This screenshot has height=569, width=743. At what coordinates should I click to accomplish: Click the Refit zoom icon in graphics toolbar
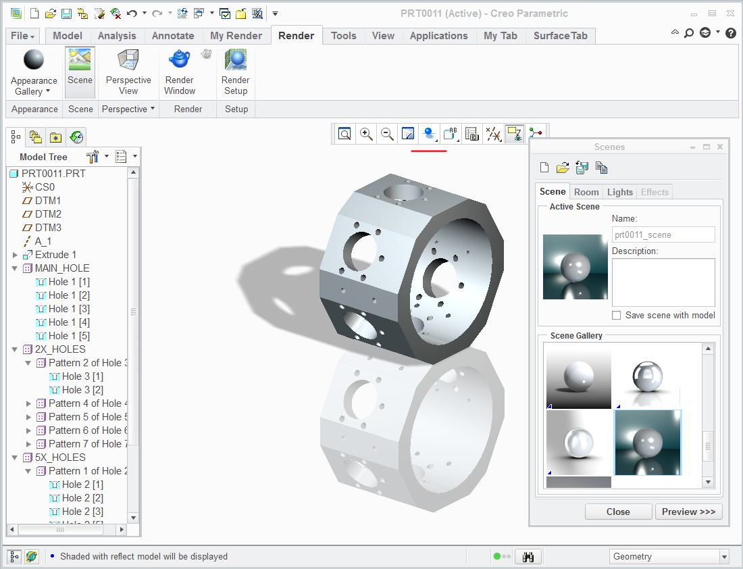(344, 134)
